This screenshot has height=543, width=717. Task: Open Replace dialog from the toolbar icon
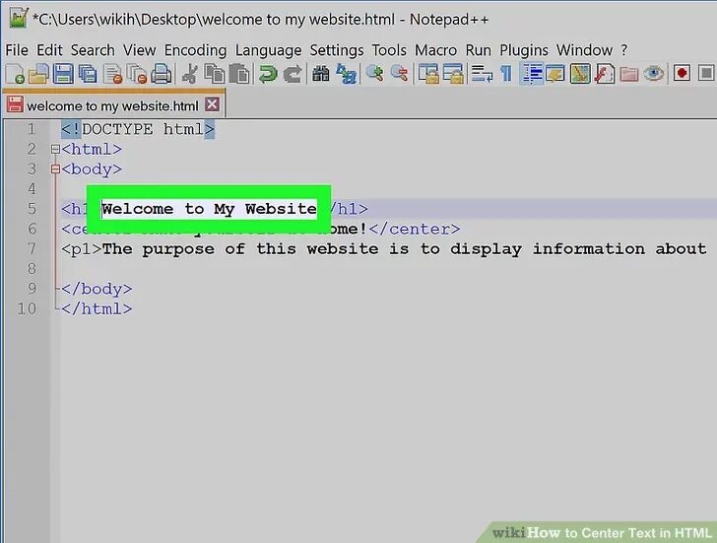click(x=346, y=74)
